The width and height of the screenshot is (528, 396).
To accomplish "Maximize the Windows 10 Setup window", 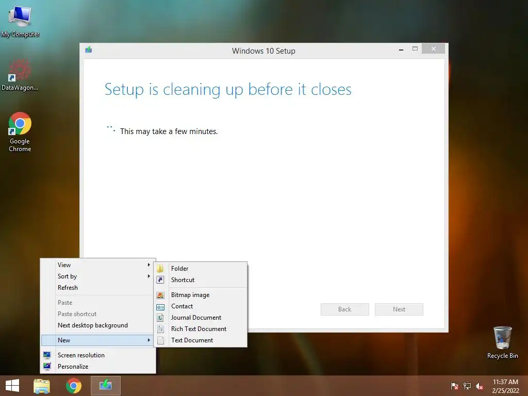I will click(415, 49).
